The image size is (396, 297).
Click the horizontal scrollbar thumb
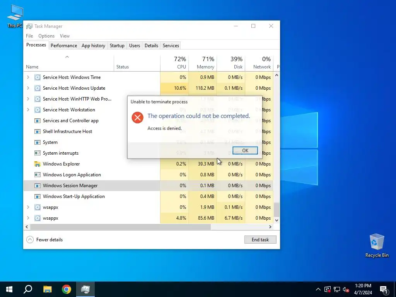tap(120, 227)
